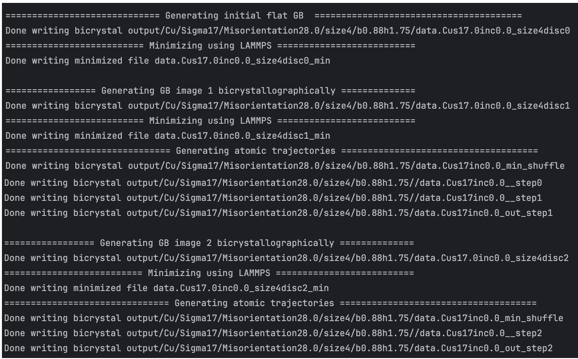Click the 'Generating GB image 1 bicrystallographically' header
This screenshot has width=578, height=359.
click(x=210, y=91)
